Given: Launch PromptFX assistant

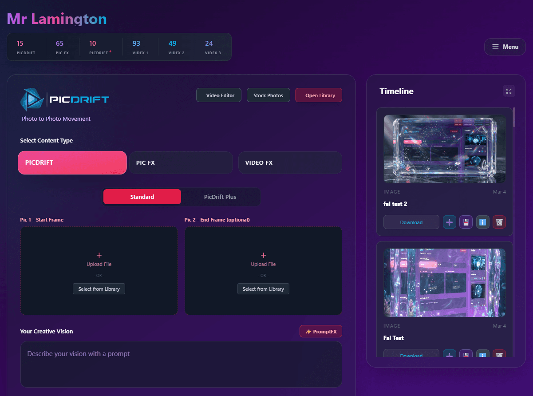Looking at the screenshot, I should [321, 331].
